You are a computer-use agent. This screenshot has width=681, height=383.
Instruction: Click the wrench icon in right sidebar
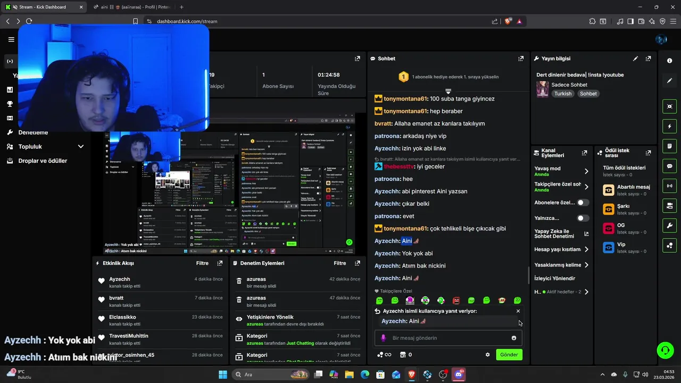click(669, 226)
